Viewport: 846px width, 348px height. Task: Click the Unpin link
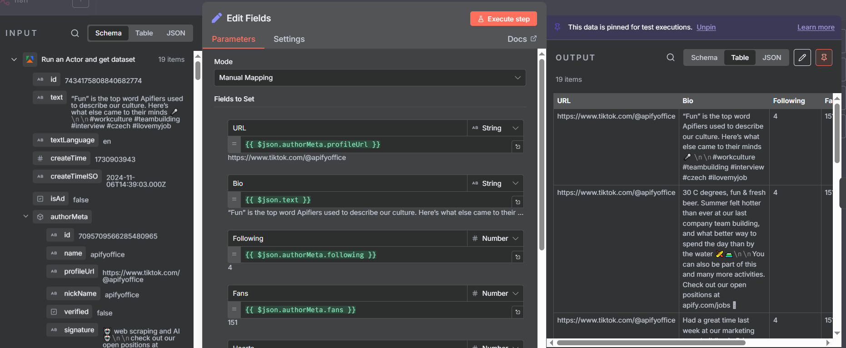click(706, 27)
